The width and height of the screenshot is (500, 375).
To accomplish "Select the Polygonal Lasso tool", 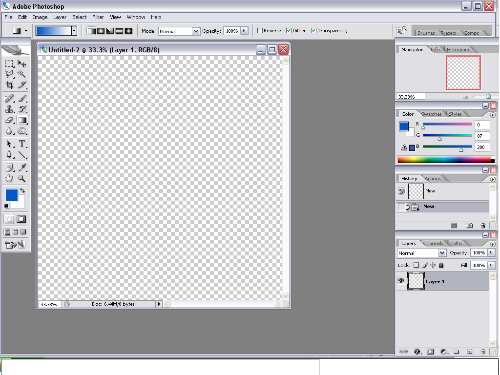I will point(9,74).
